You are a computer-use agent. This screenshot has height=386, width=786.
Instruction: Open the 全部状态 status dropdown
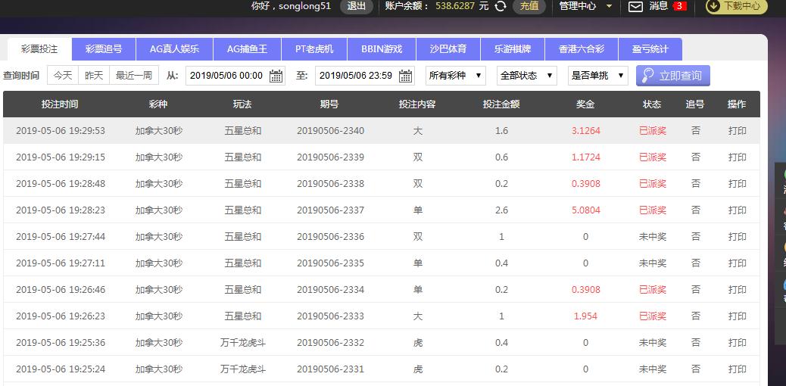point(527,76)
